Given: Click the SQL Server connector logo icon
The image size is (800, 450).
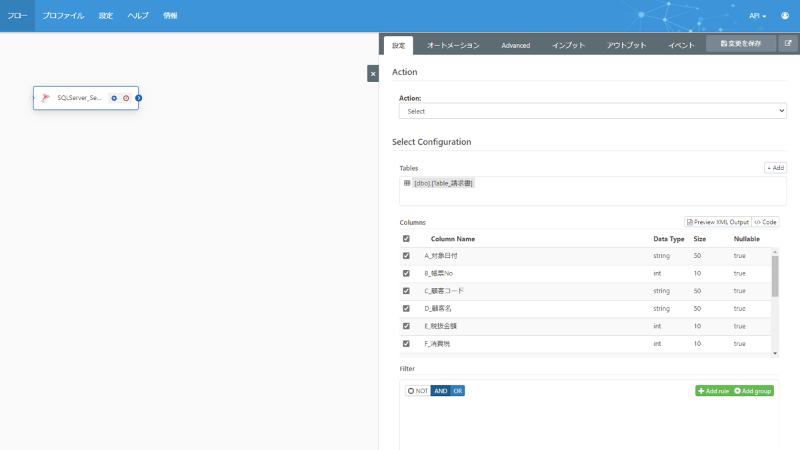Looking at the screenshot, I should [45, 98].
